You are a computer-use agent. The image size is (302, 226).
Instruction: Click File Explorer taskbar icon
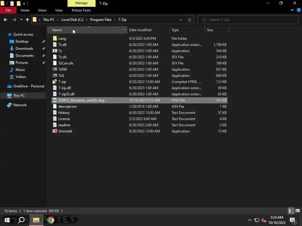36,220
